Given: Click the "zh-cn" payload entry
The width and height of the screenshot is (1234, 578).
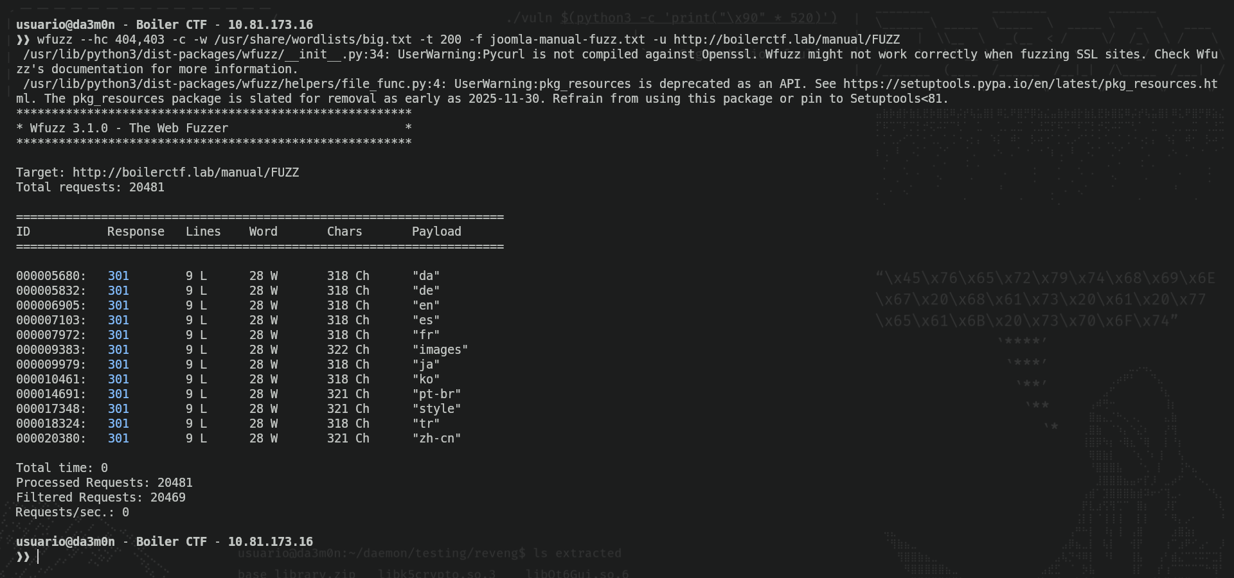Looking at the screenshot, I should 436,439.
